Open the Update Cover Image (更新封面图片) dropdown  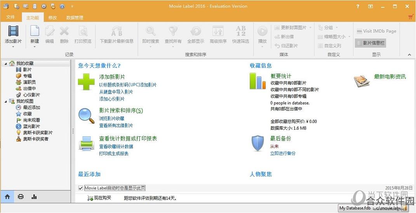click(310, 27)
